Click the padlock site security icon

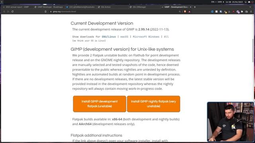(51, 12)
